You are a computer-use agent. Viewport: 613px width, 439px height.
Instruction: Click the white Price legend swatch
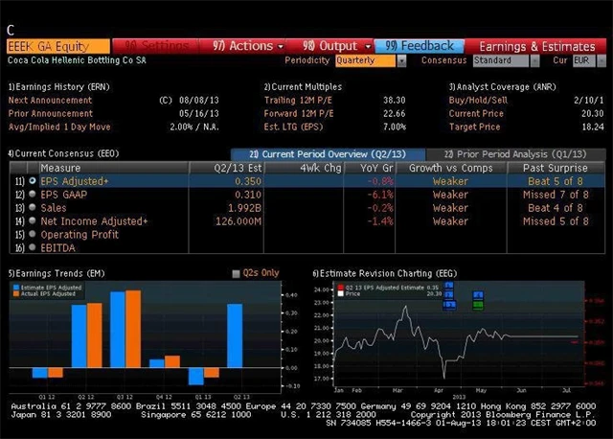coord(341,293)
